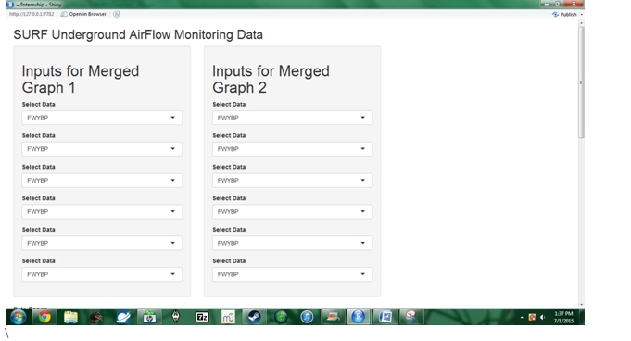The image size is (631, 341).
Task: Open second Select Data dropdown in Graph 2
Action: [x=292, y=149]
